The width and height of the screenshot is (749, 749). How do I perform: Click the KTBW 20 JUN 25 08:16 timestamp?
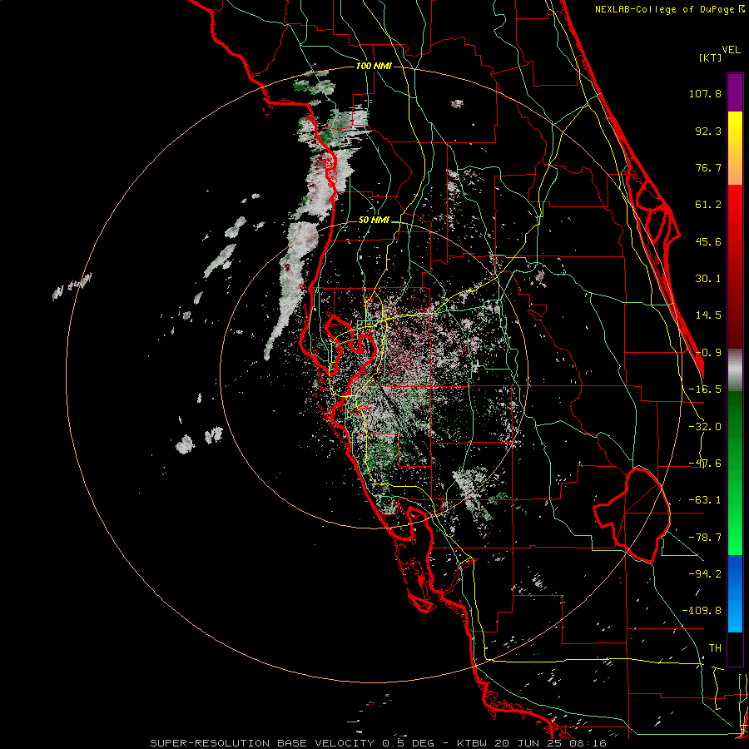pyautogui.click(x=532, y=743)
